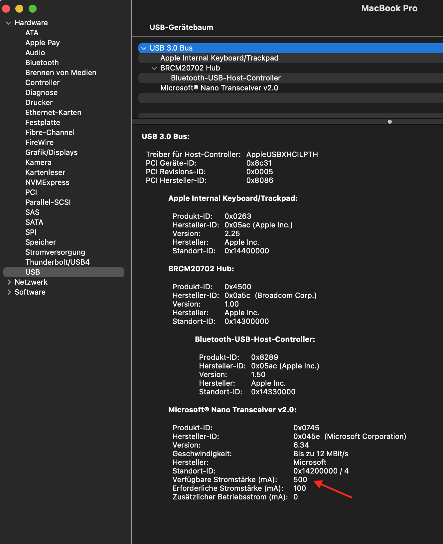Select Apple Internal Keyboard/Trackpad in device tree

(291, 58)
